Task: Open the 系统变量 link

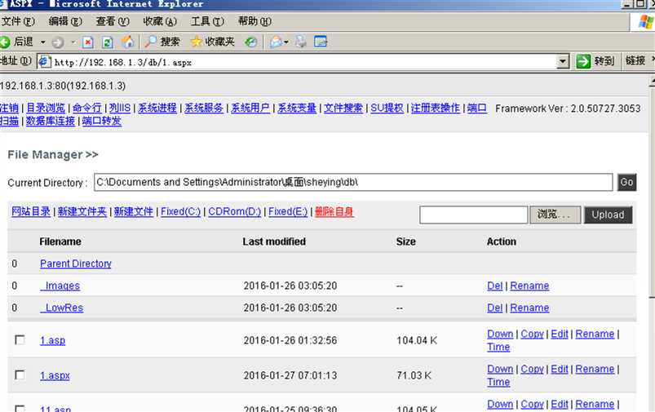Action: tap(297, 109)
